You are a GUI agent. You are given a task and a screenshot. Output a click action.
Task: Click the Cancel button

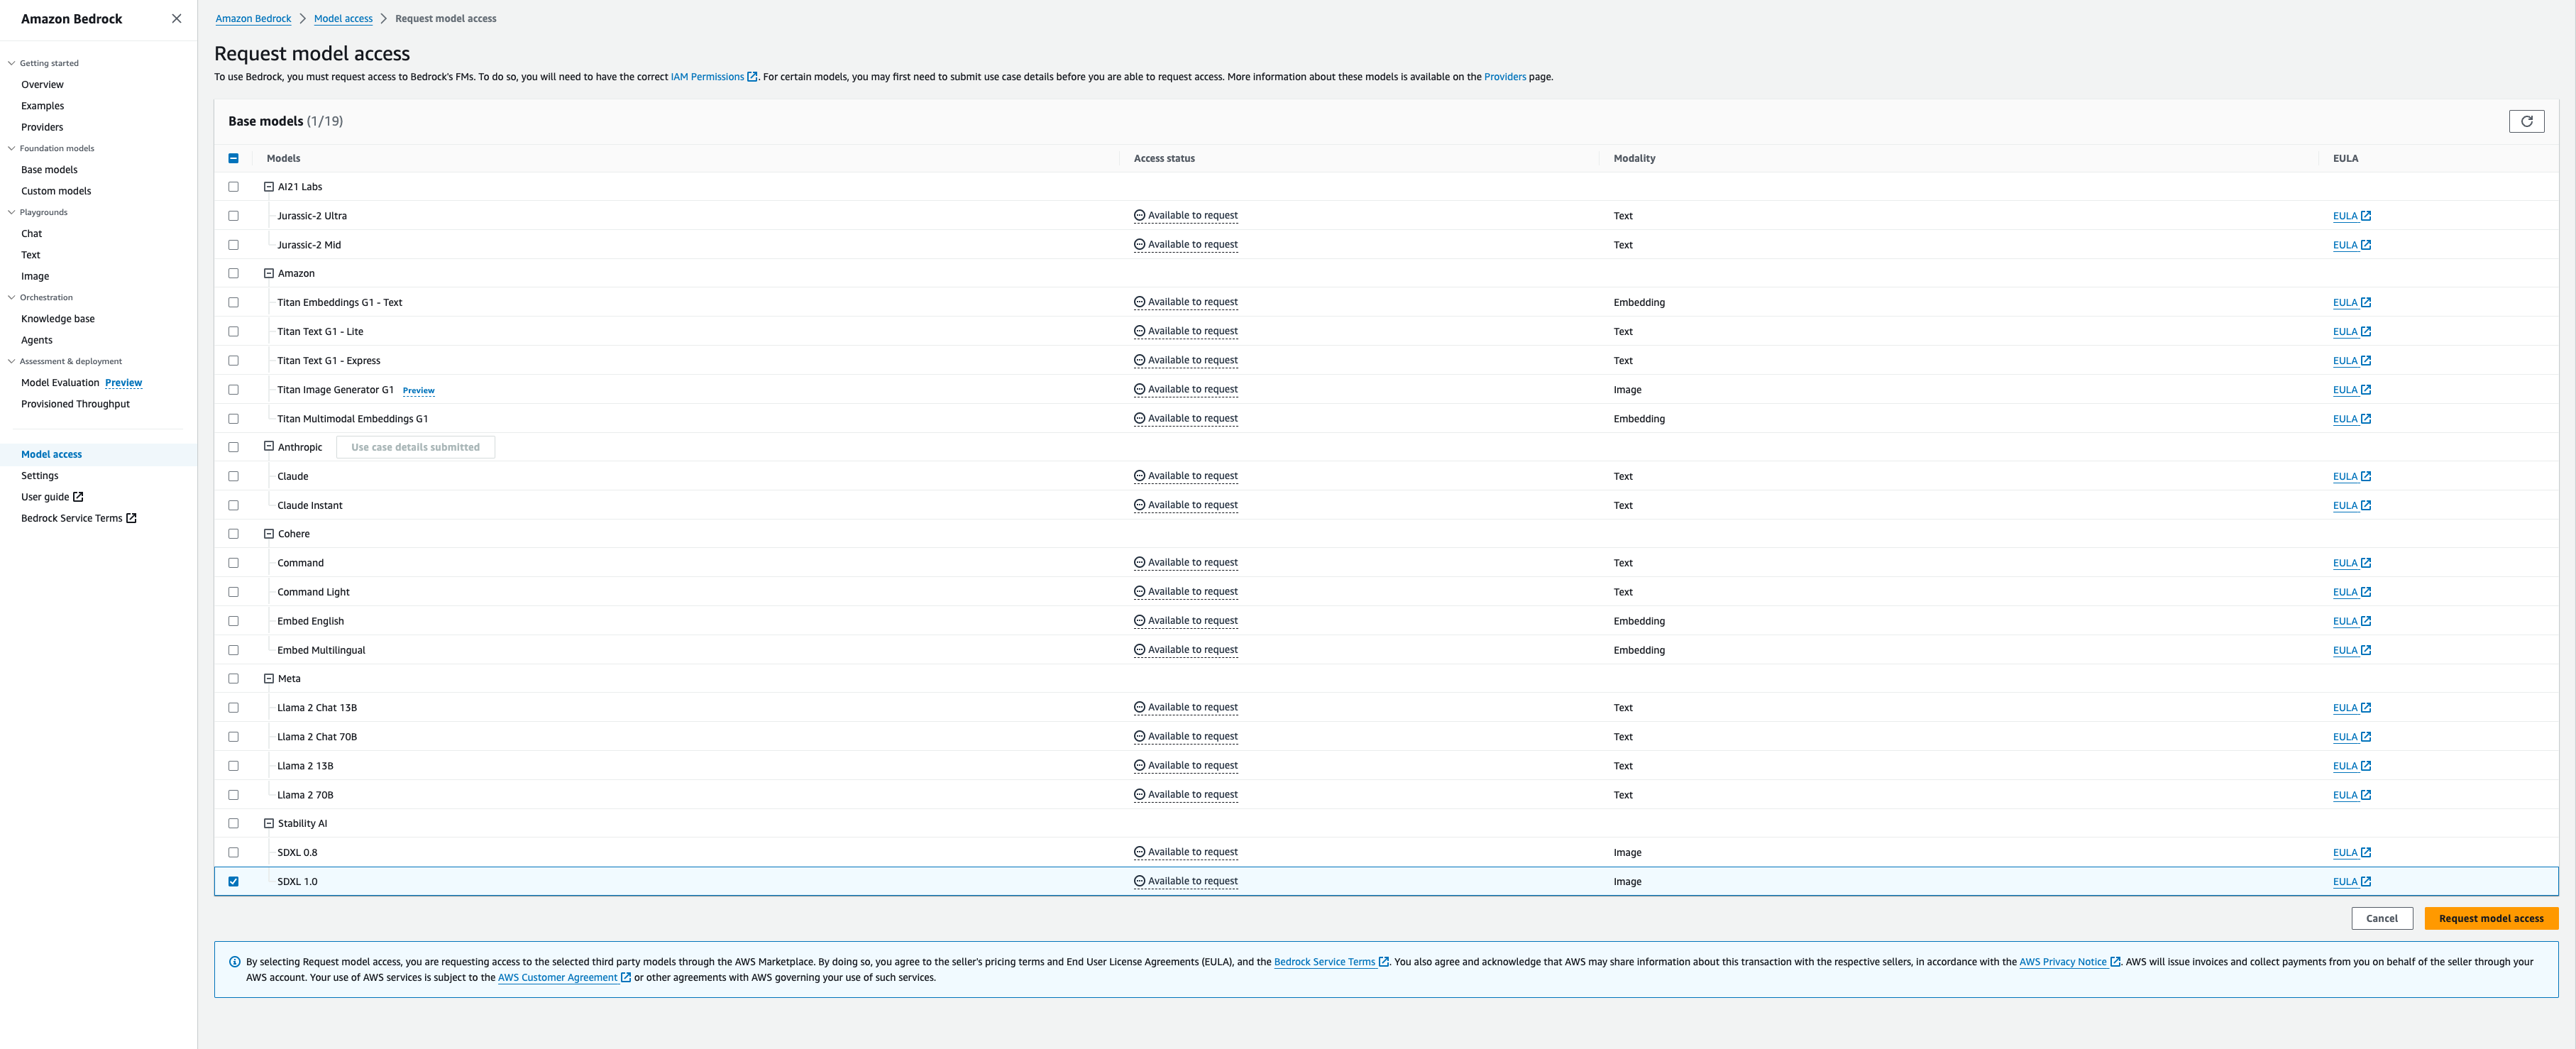pyautogui.click(x=2381, y=918)
